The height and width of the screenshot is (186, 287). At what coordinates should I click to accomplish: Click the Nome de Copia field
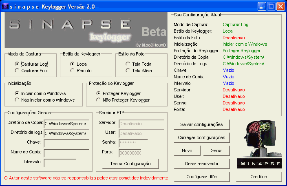[x=66, y=153]
